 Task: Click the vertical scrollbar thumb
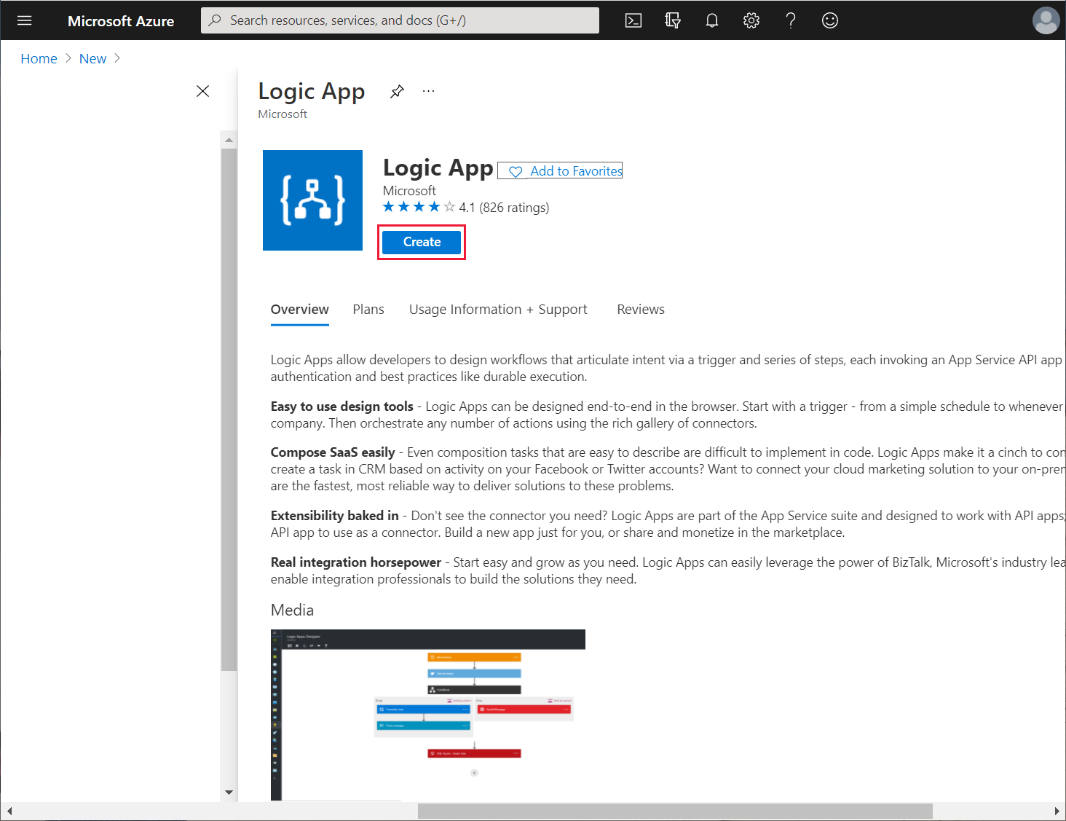[229, 409]
